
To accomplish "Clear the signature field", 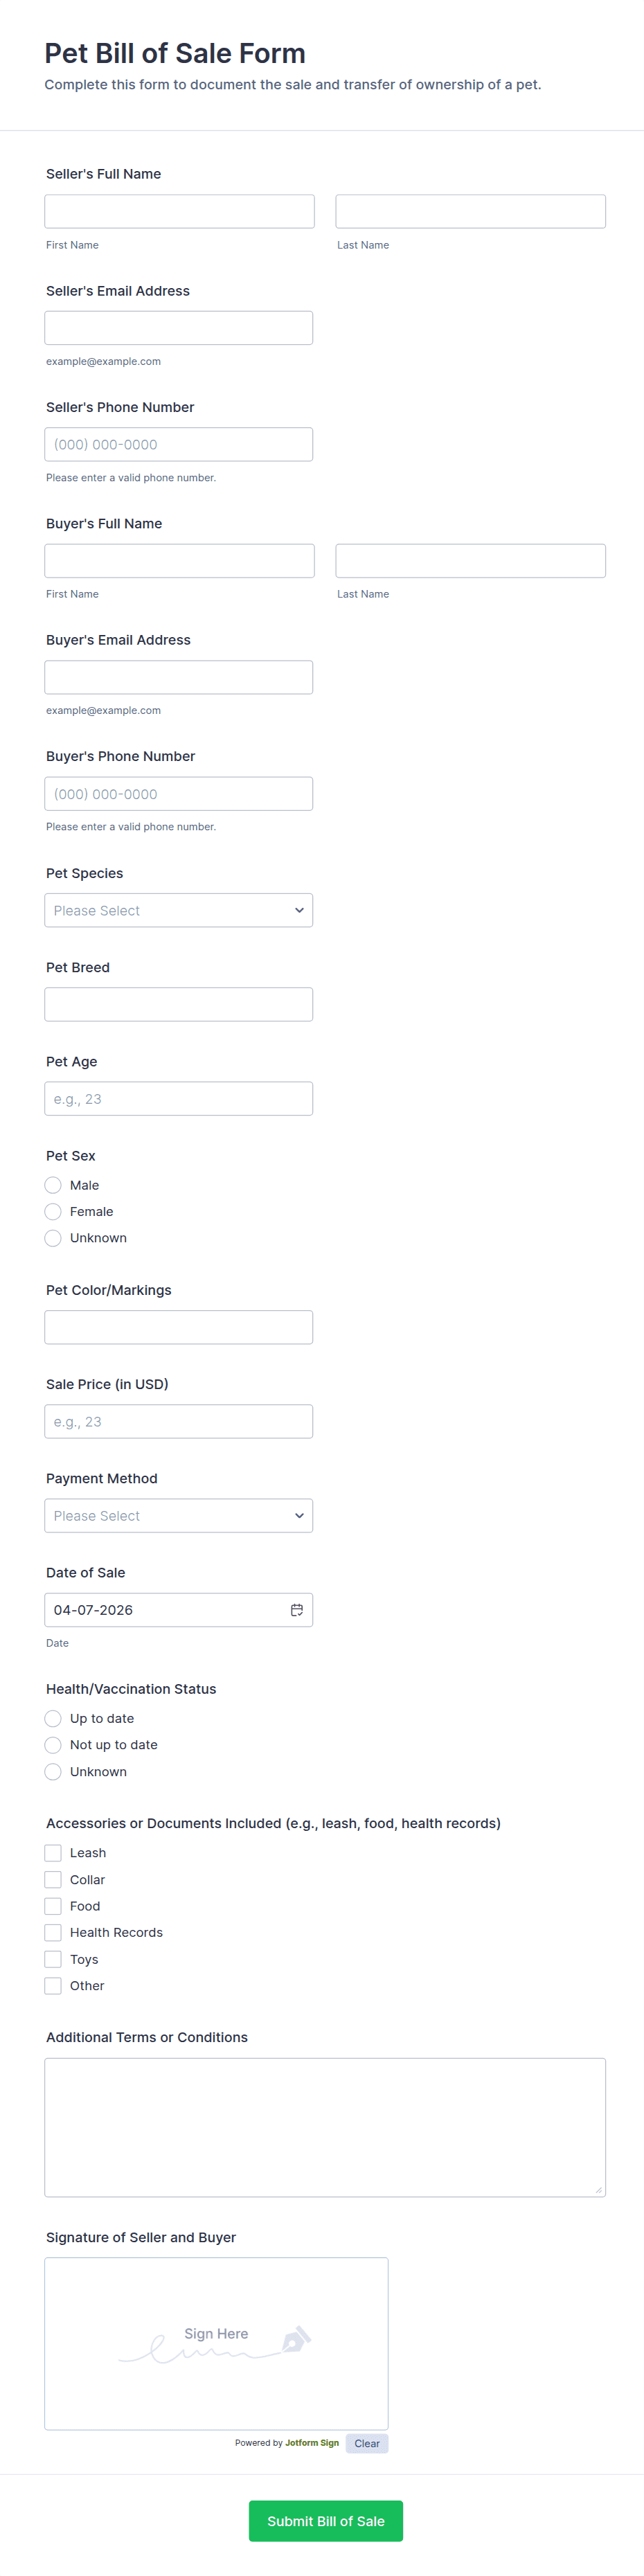I will point(367,2443).
